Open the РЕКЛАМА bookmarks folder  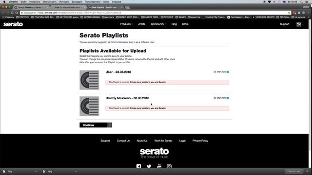coord(283,17)
